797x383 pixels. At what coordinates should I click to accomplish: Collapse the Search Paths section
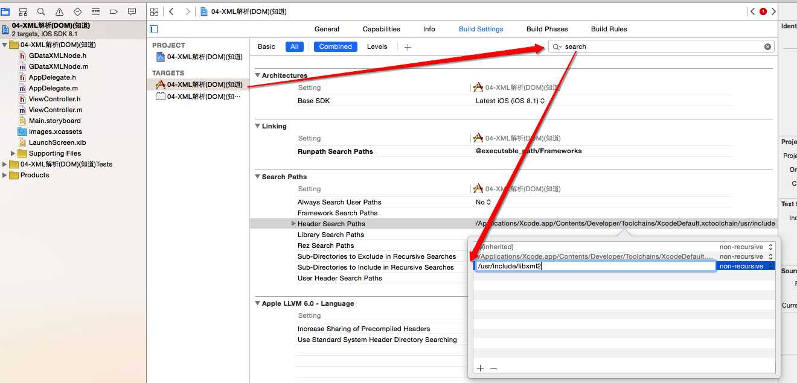(257, 177)
